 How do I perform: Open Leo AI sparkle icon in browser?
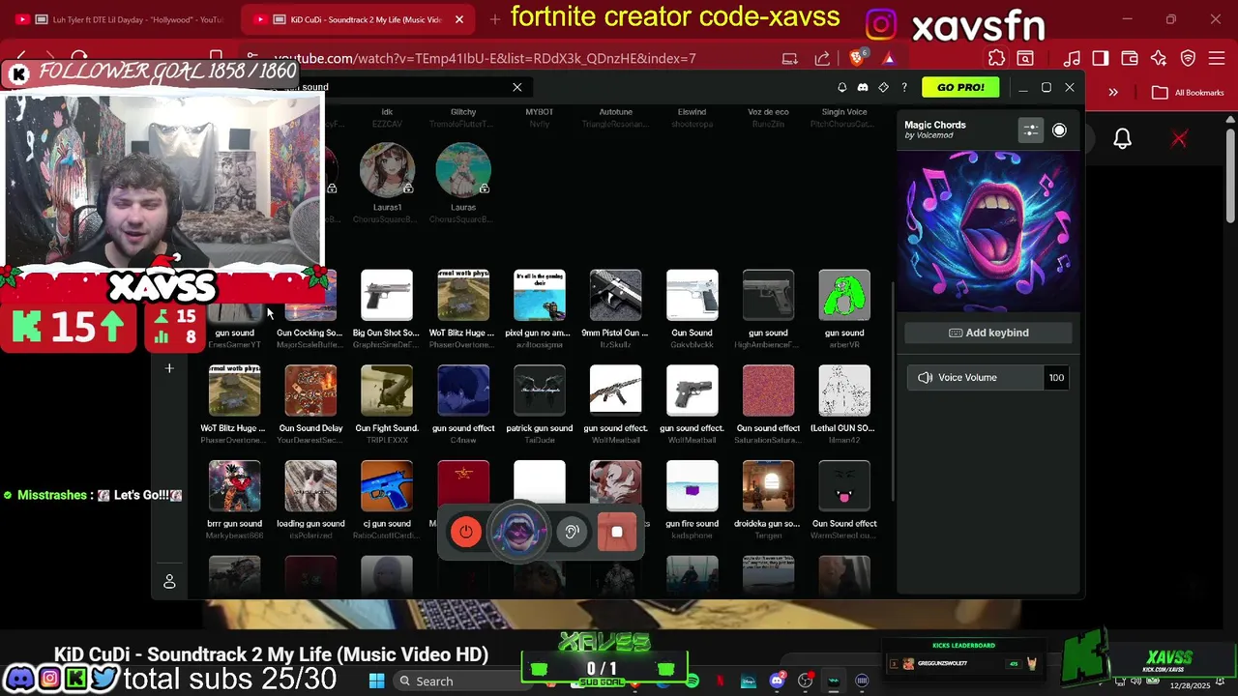tap(1159, 59)
